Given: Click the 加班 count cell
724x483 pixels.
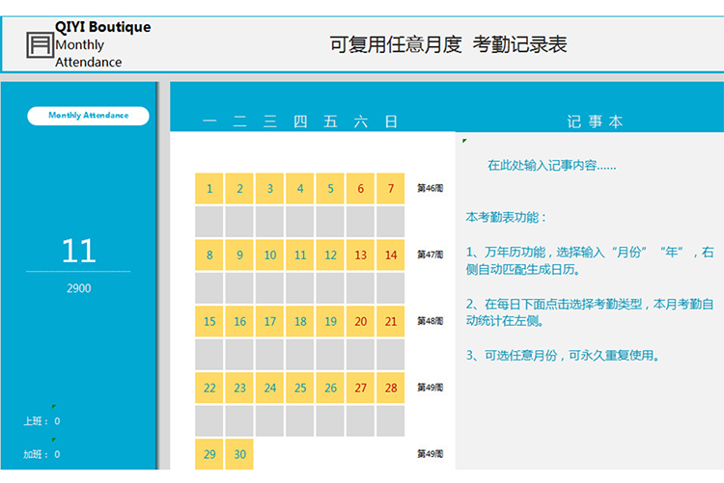Looking at the screenshot, I should (57, 454).
